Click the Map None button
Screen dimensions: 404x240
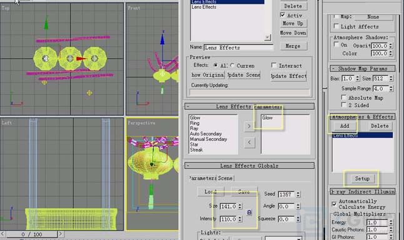(x=373, y=17)
